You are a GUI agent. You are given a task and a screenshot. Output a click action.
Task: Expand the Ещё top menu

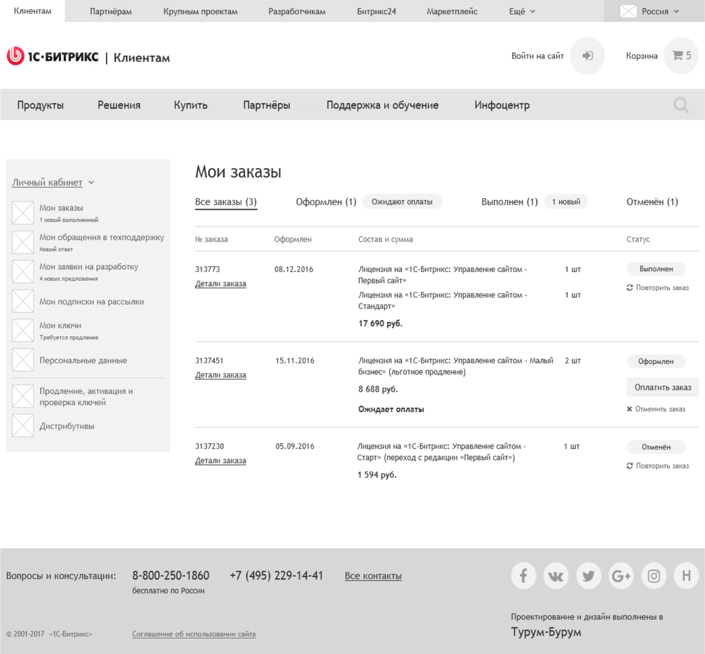pos(522,11)
